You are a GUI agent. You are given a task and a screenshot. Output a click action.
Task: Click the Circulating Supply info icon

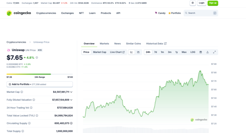click(29, 123)
